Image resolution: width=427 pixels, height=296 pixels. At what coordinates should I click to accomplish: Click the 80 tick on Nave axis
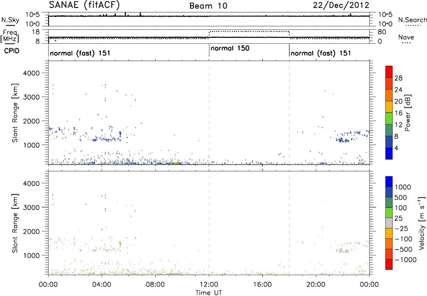point(382,32)
